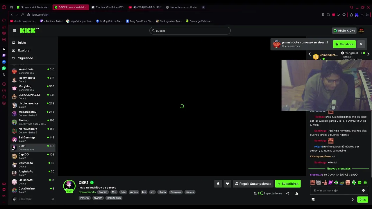Click the green Chat button
372x209 pixels.
pyautogui.click(x=362, y=199)
